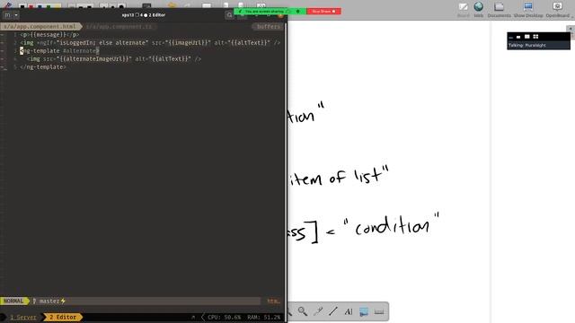Click Show Desktop in OpenBoard toolbar
Screen dimensions: 575x323
(528, 10)
